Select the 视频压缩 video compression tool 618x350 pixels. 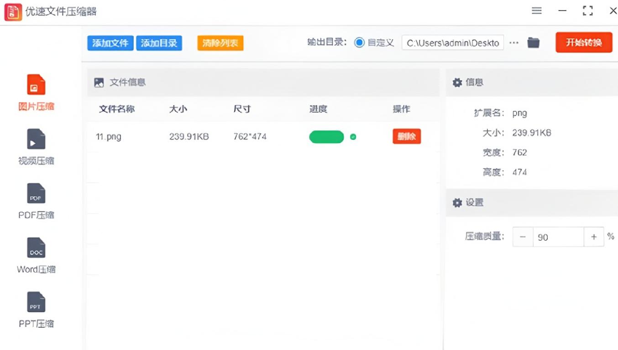[36, 146]
